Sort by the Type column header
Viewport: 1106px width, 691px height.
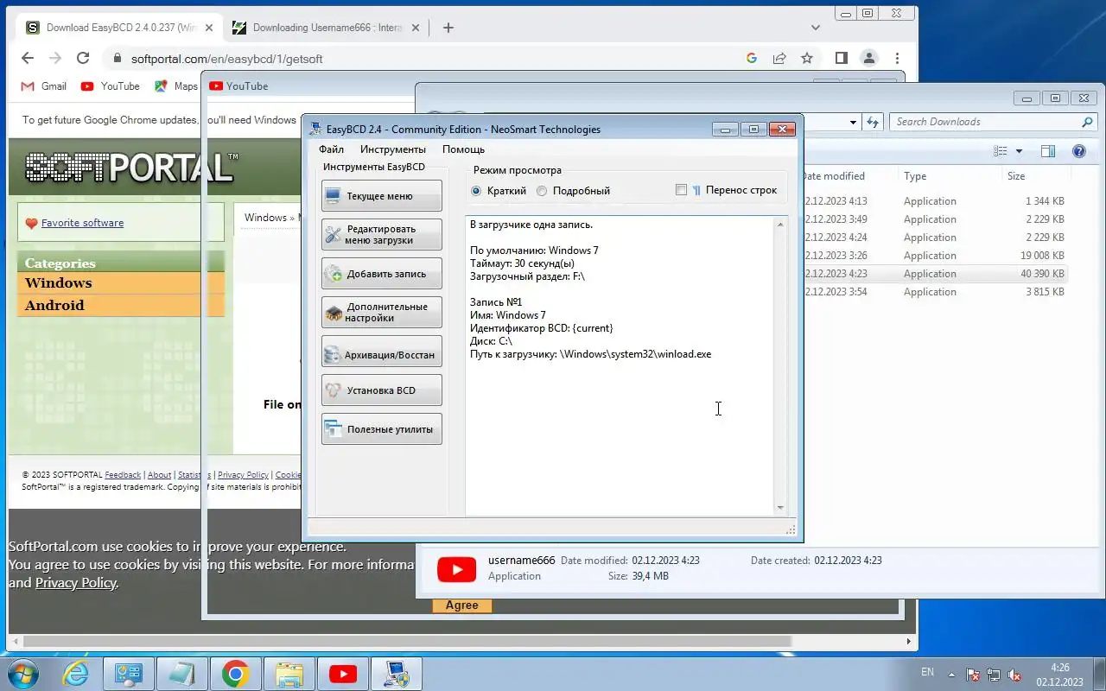click(915, 176)
